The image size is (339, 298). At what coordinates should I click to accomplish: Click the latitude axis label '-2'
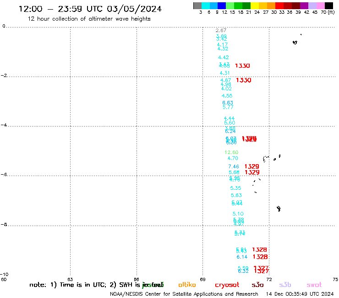click(4, 76)
